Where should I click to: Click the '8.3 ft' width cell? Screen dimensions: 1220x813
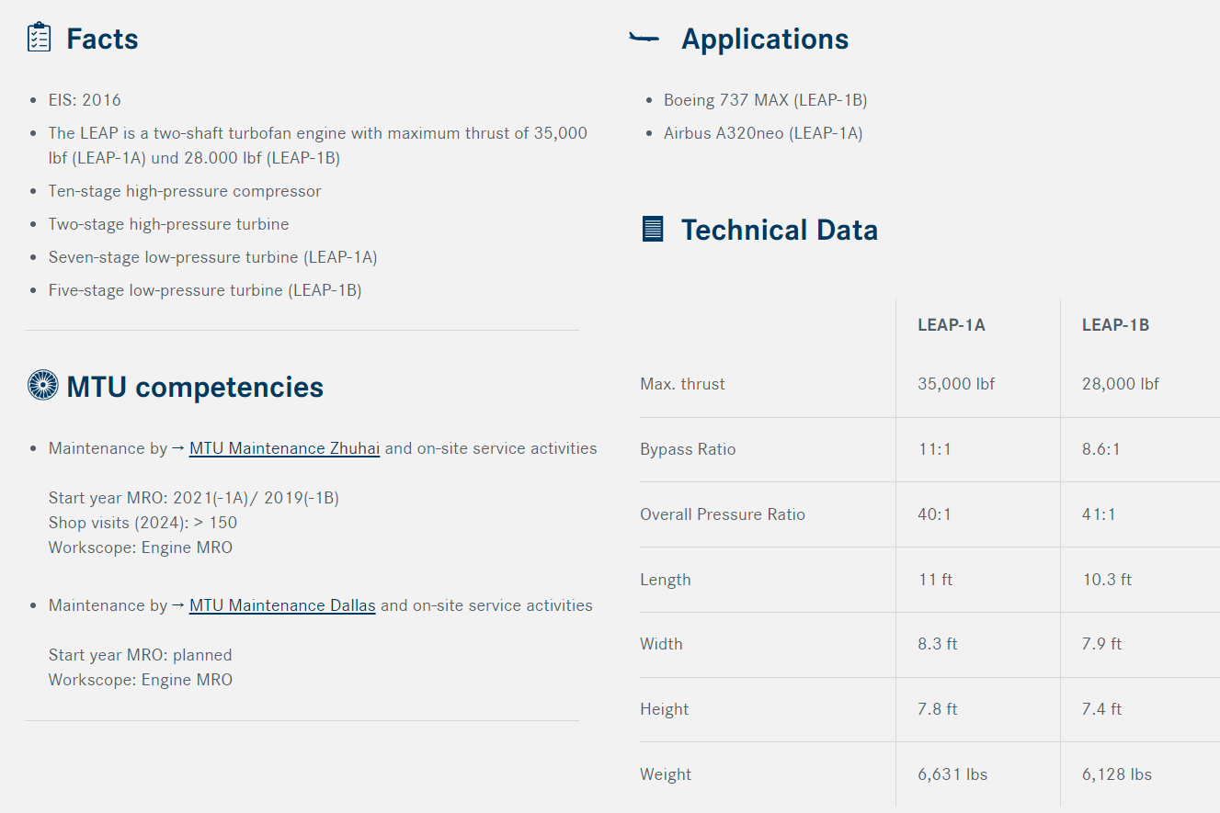coord(938,644)
